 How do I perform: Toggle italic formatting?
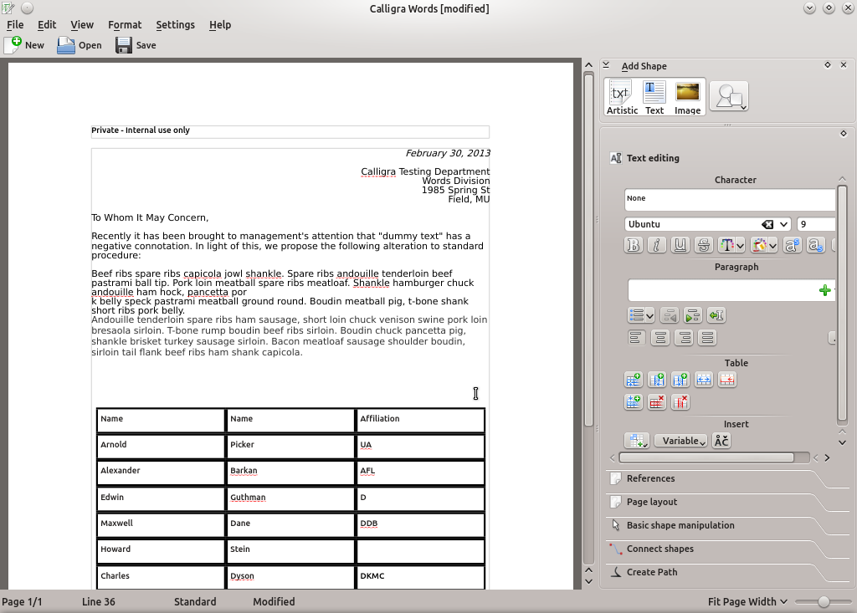pos(657,245)
